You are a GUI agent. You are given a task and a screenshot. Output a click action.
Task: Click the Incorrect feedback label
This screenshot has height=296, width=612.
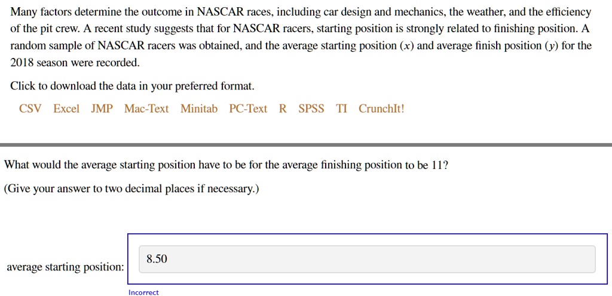(143, 292)
